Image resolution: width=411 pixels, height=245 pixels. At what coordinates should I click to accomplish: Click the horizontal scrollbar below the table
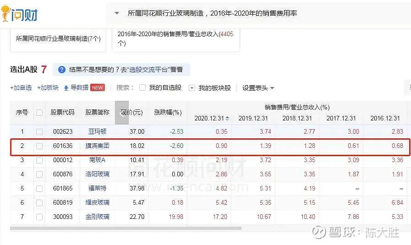pyautogui.click(x=126, y=228)
